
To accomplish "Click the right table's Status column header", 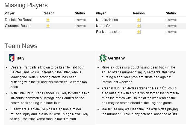I will click(x=171, y=13).
